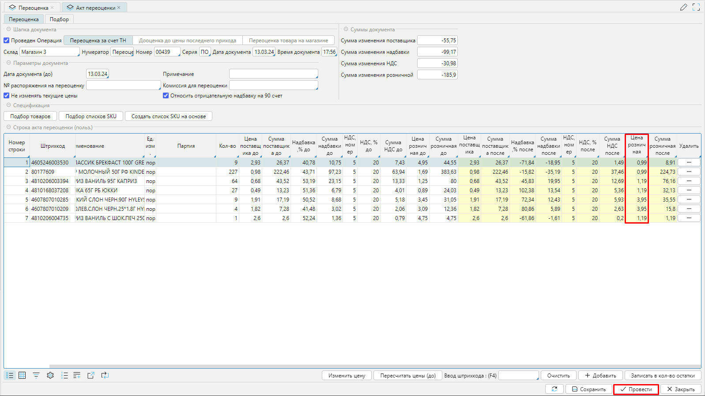Viewport: 705px width, 396px height.
Task: Click the barcode input field next to F4
Action: [518, 376]
